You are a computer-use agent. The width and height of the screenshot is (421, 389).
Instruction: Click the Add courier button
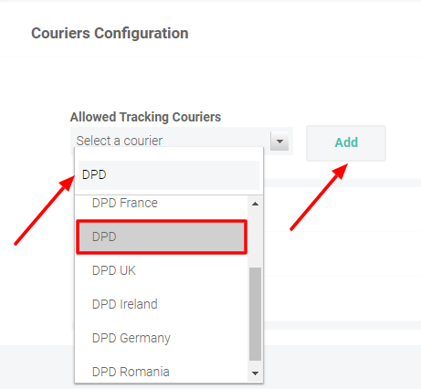[346, 143]
